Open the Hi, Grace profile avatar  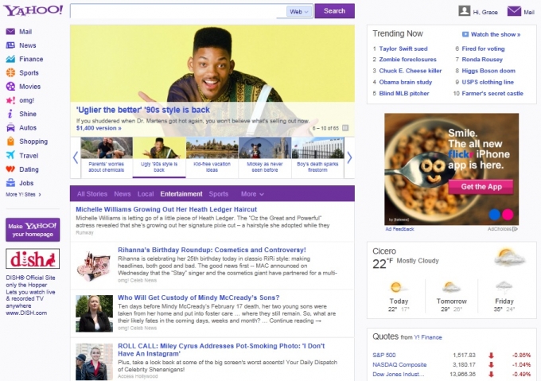point(465,10)
